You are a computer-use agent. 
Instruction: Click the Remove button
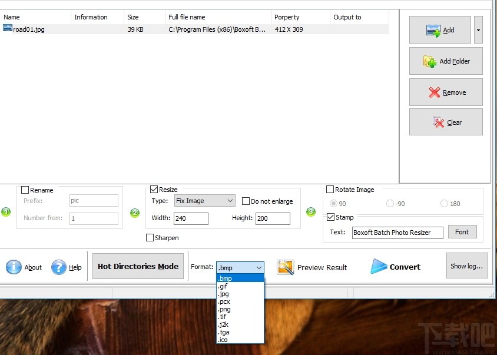pyautogui.click(x=446, y=92)
